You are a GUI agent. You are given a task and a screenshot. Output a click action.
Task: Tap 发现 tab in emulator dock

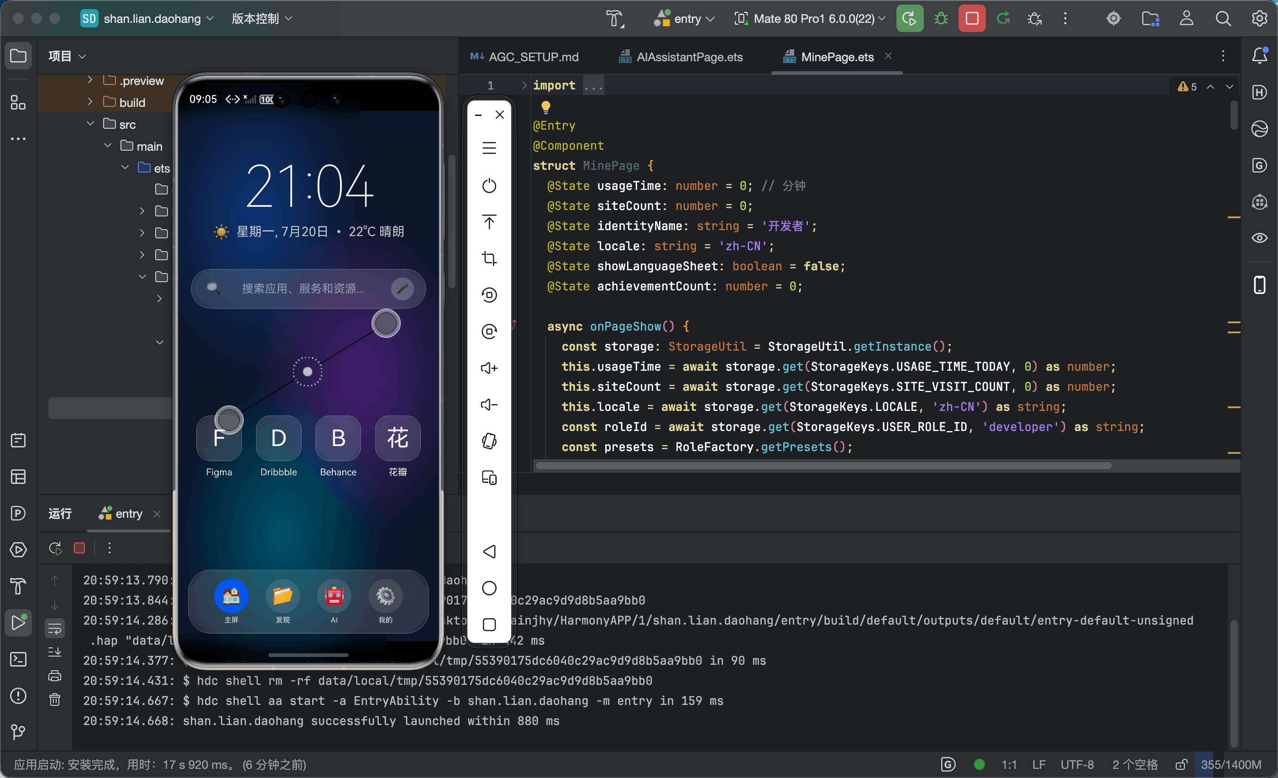point(283,602)
